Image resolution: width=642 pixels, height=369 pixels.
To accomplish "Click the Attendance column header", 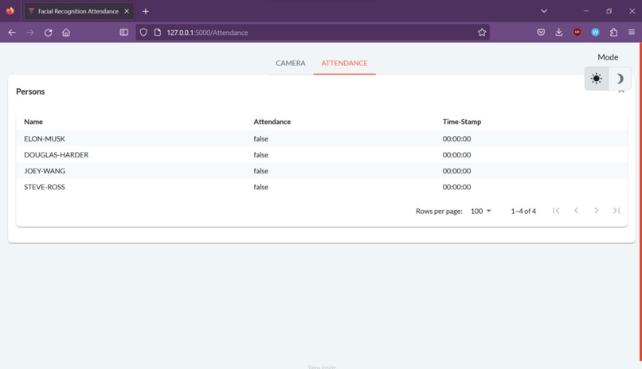I will [272, 122].
